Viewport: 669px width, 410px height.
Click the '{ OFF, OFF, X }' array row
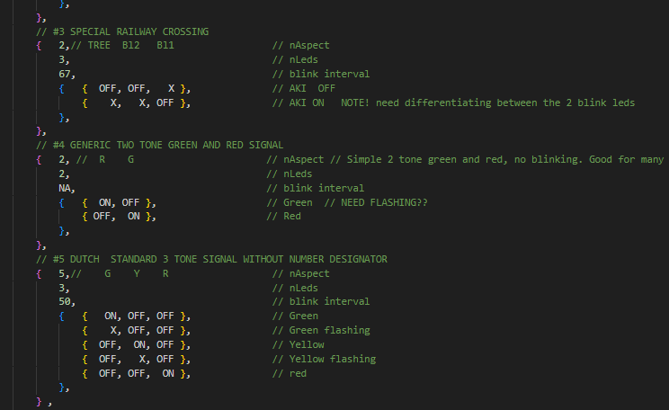(134, 88)
